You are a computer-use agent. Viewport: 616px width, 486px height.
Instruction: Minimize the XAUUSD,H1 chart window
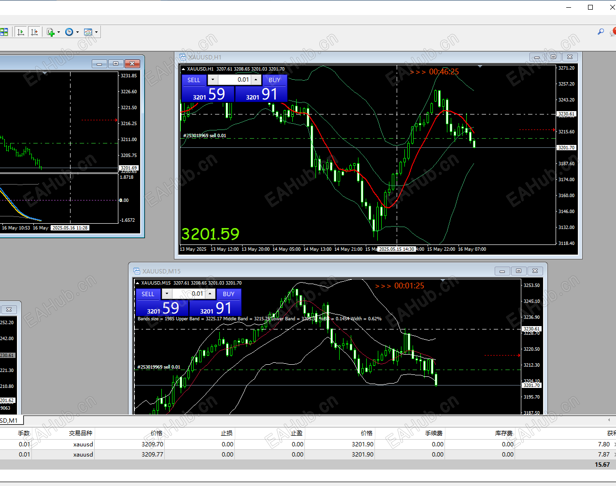point(537,57)
